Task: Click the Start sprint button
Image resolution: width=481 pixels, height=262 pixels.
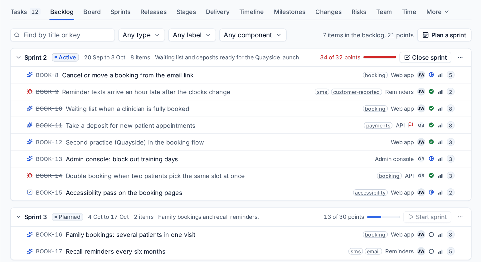Action: pyautogui.click(x=427, y=217)
